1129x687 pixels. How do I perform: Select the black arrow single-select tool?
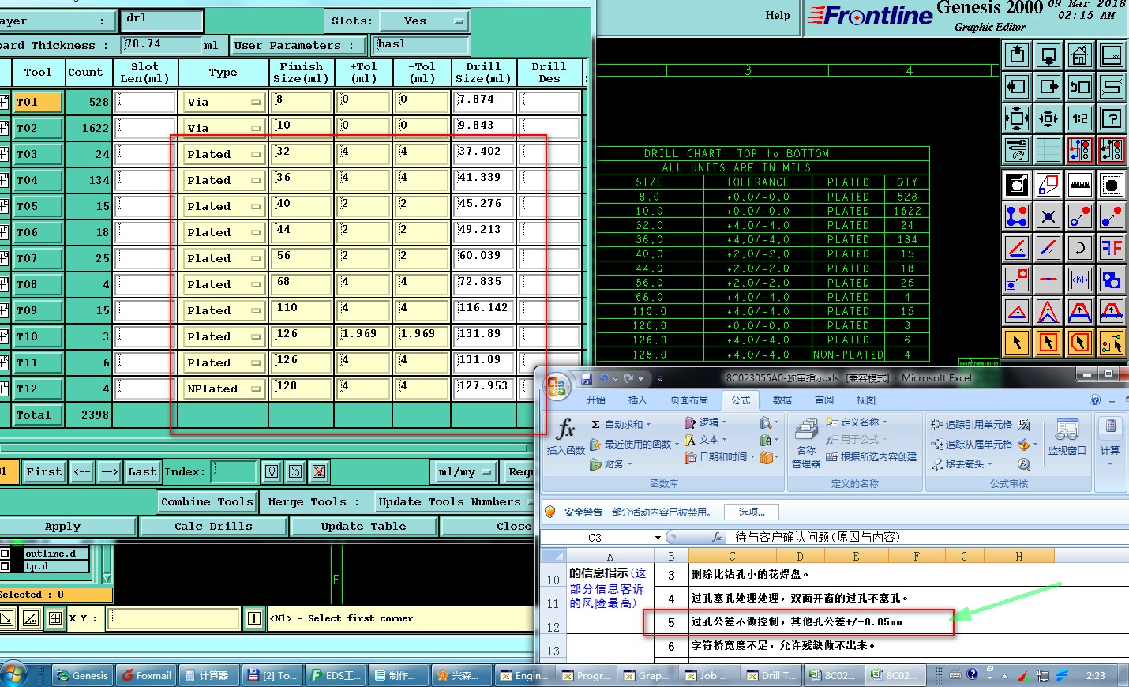1017,343
